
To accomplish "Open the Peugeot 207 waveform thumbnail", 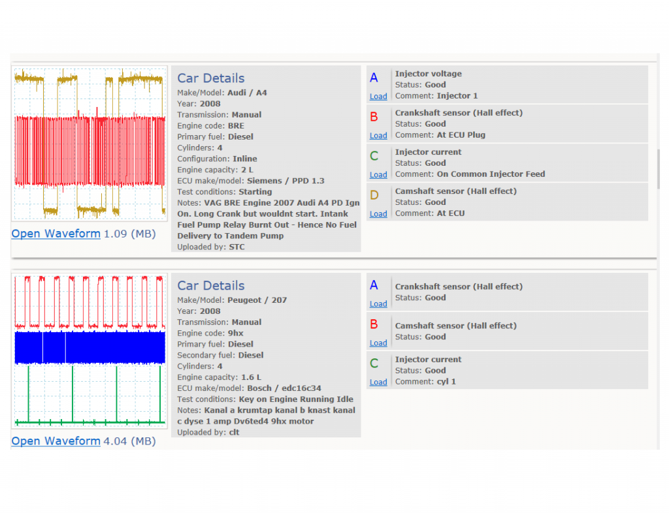I will pyautogui.click(x=89, y=350).
